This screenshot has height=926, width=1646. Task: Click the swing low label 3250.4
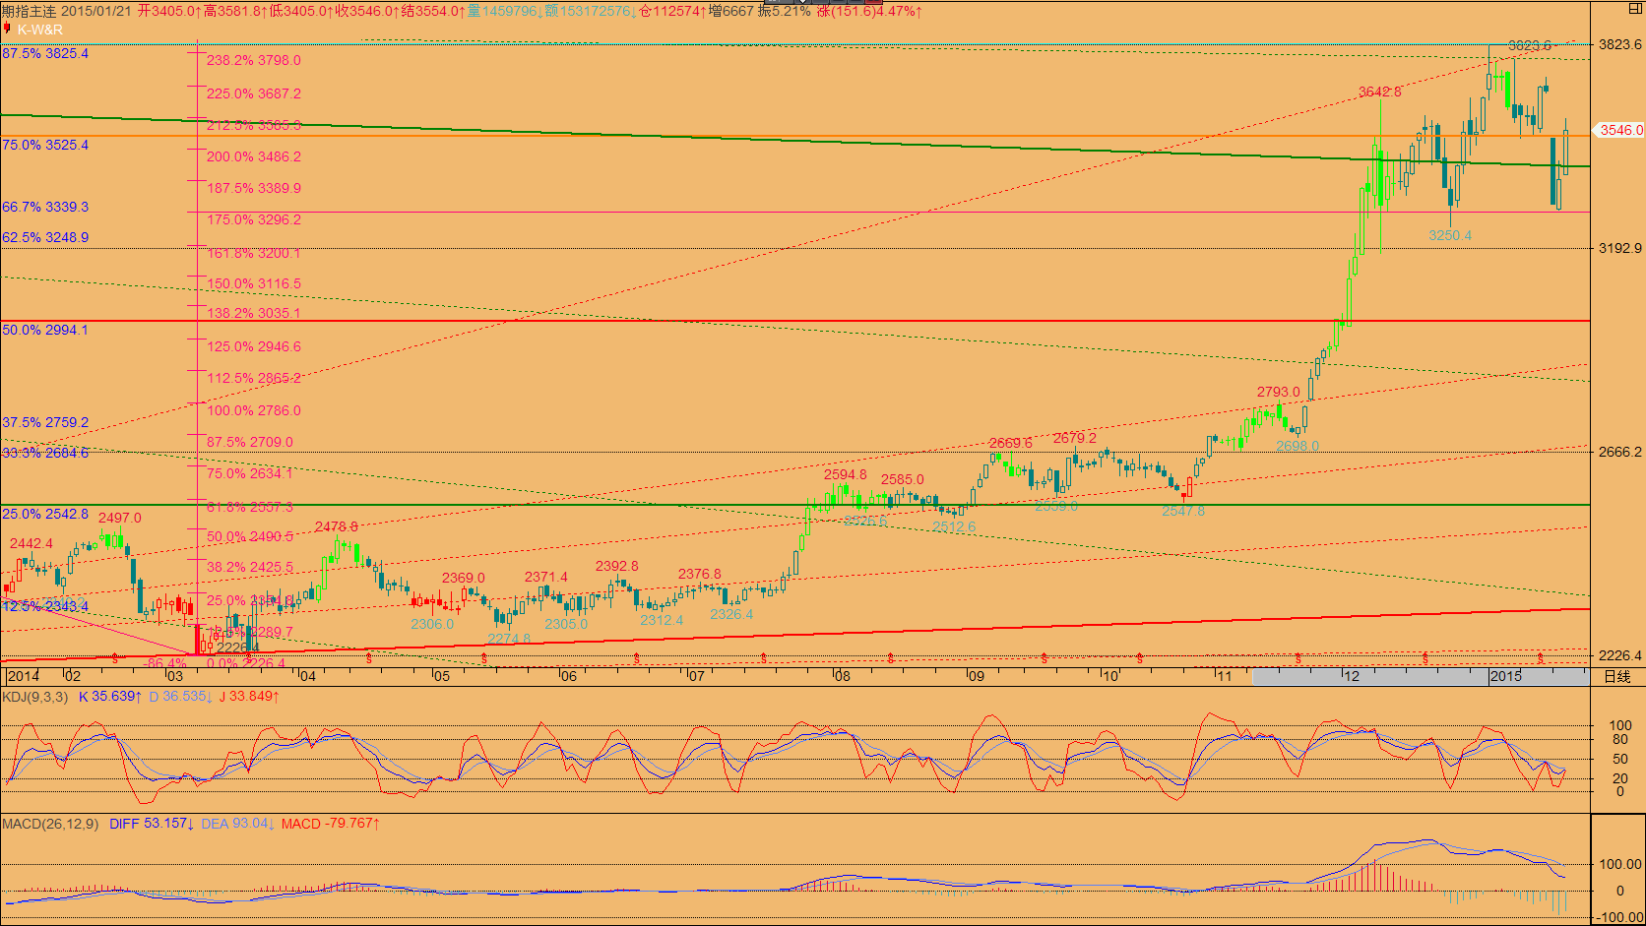tap(1450, 235)
